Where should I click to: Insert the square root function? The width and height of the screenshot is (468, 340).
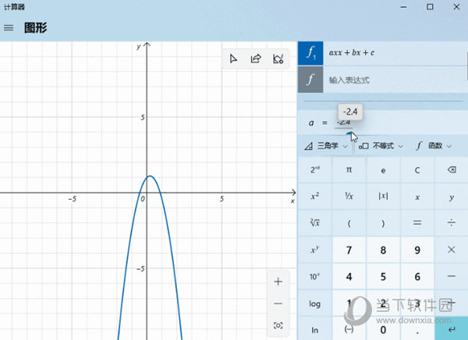coord(315,223)
